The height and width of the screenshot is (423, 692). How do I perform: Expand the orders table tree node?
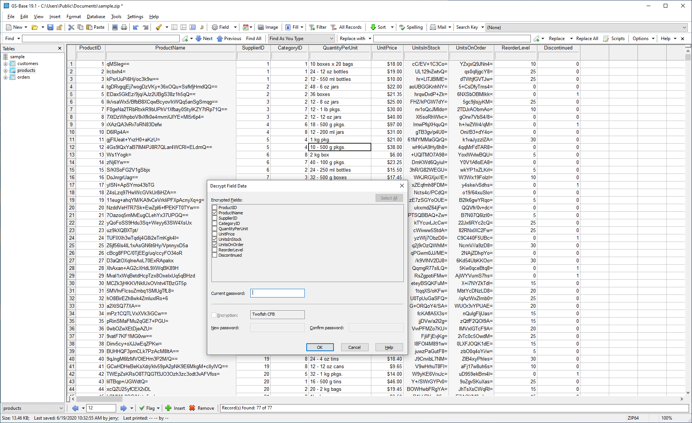pyautogui.click(x=6, y=77)
